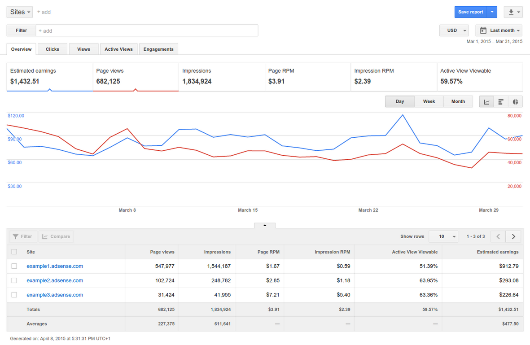Select the Impression RPM metric card
The image size is (530, 345).
394,77
